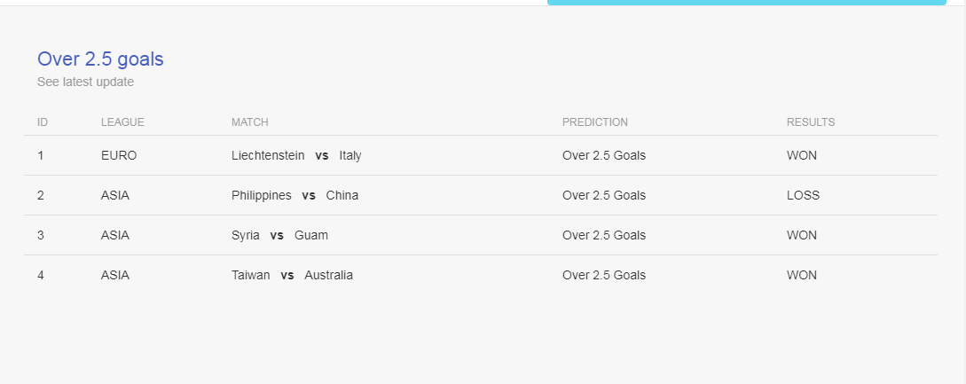Click the prediction for Syria vs Guam
The width and height of the screenshot is (966, 384).
(x=604, y=235)
